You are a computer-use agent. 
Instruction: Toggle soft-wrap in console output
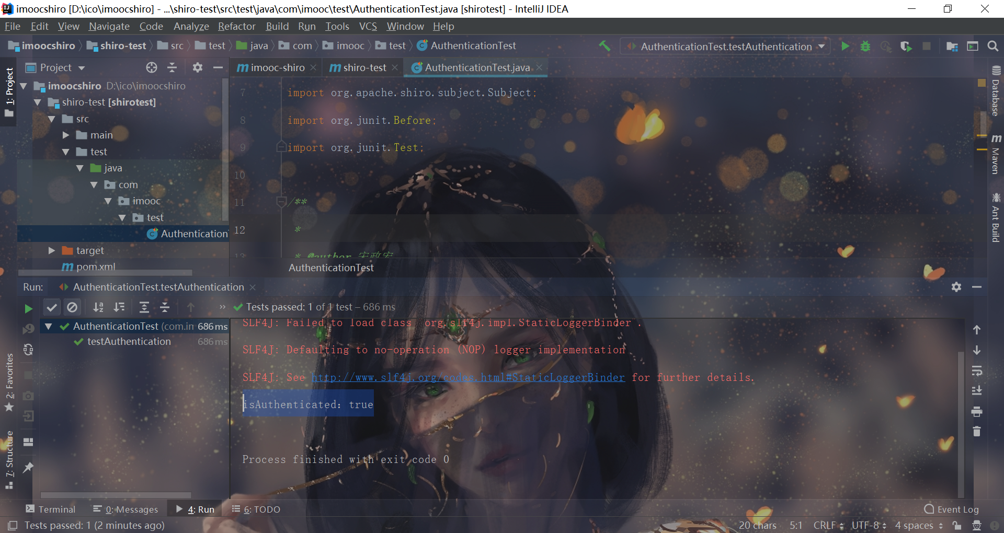[x=977, y=370]
